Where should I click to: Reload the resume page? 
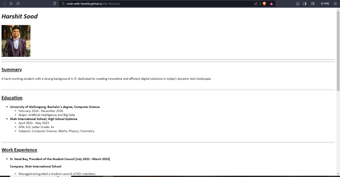point(18,3)
